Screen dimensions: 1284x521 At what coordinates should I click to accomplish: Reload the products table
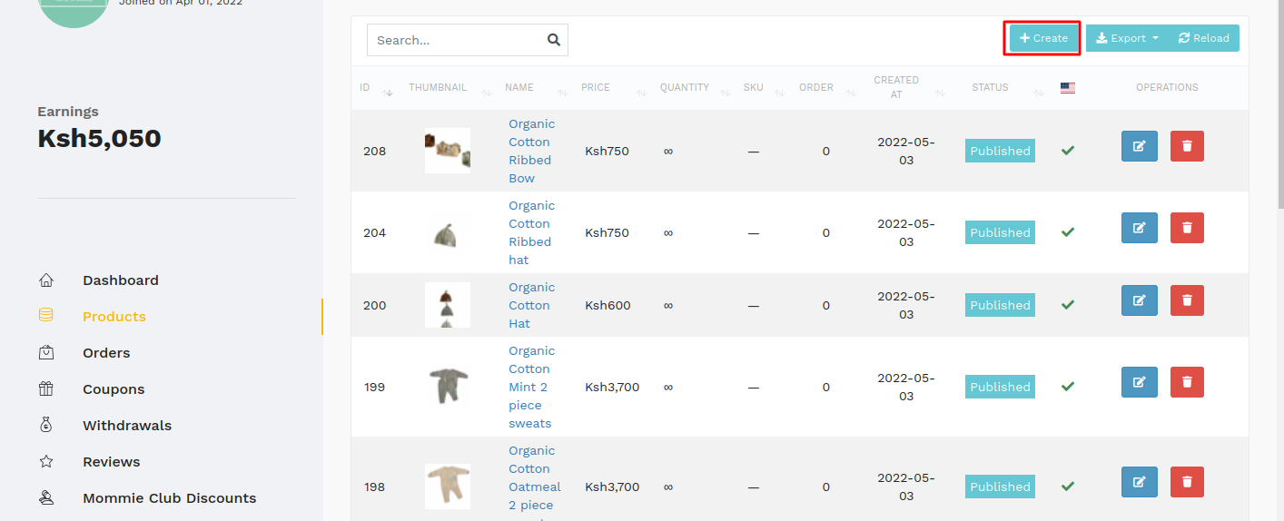(1204, 38)
